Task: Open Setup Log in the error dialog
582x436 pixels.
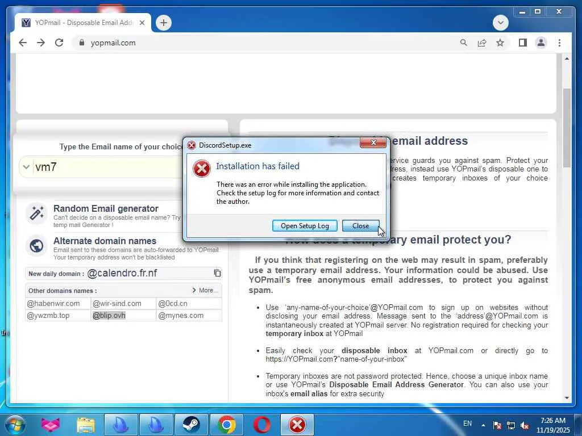Action: click(x=305, y=226)
